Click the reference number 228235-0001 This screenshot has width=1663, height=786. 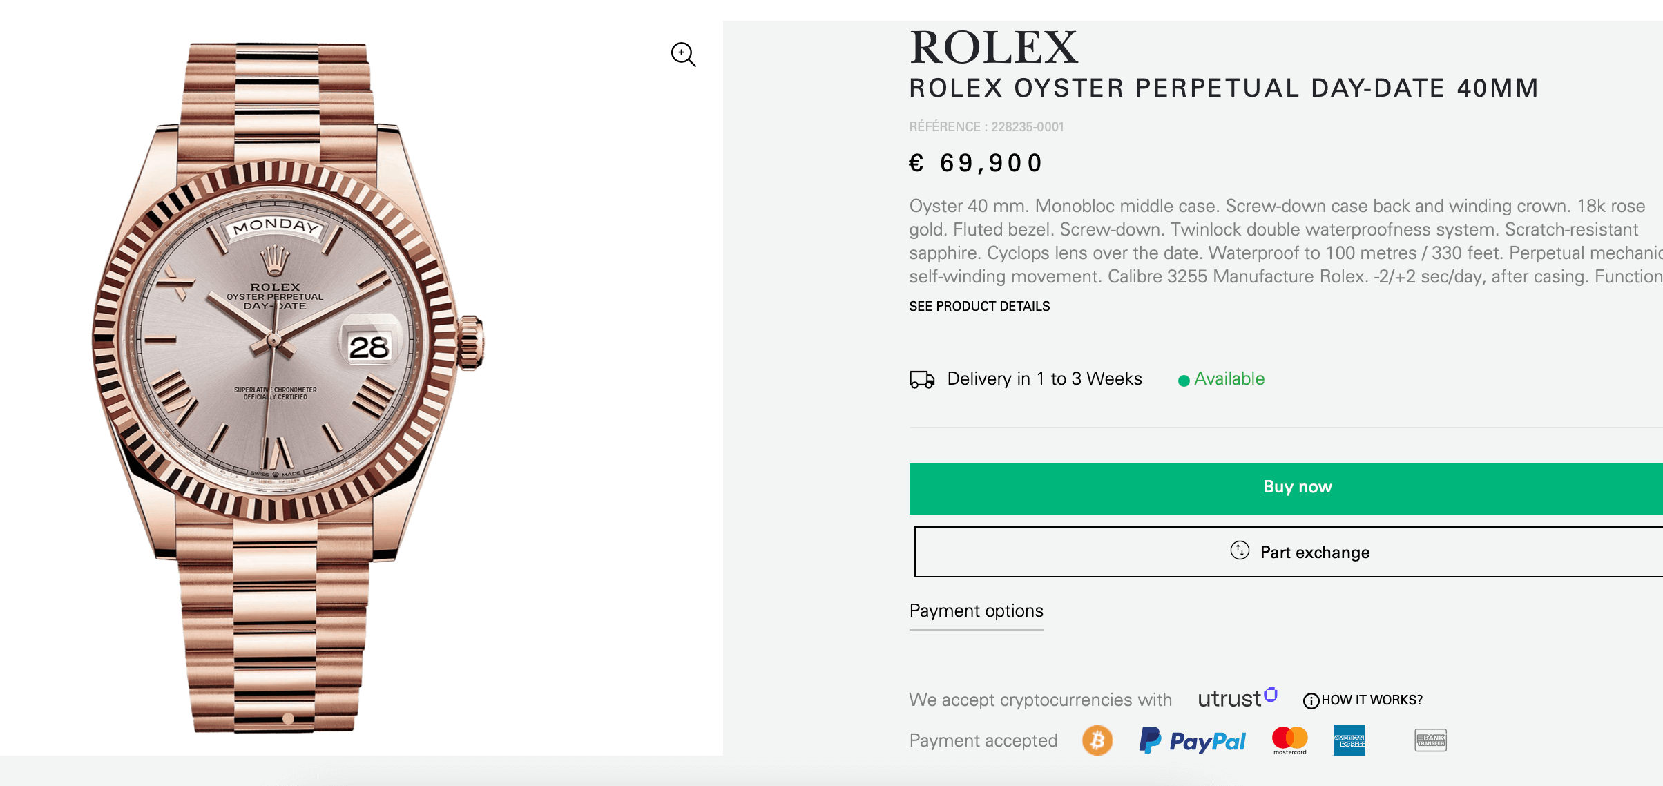pos(1027,127)
